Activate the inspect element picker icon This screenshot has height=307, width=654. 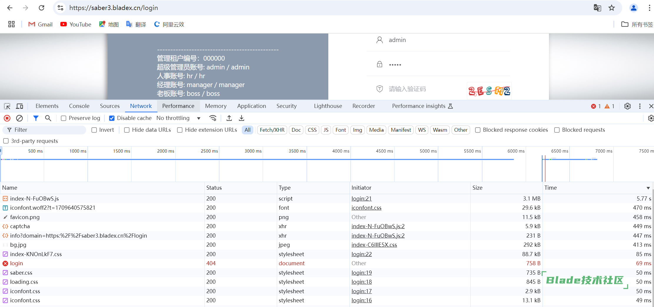point(7,106)
